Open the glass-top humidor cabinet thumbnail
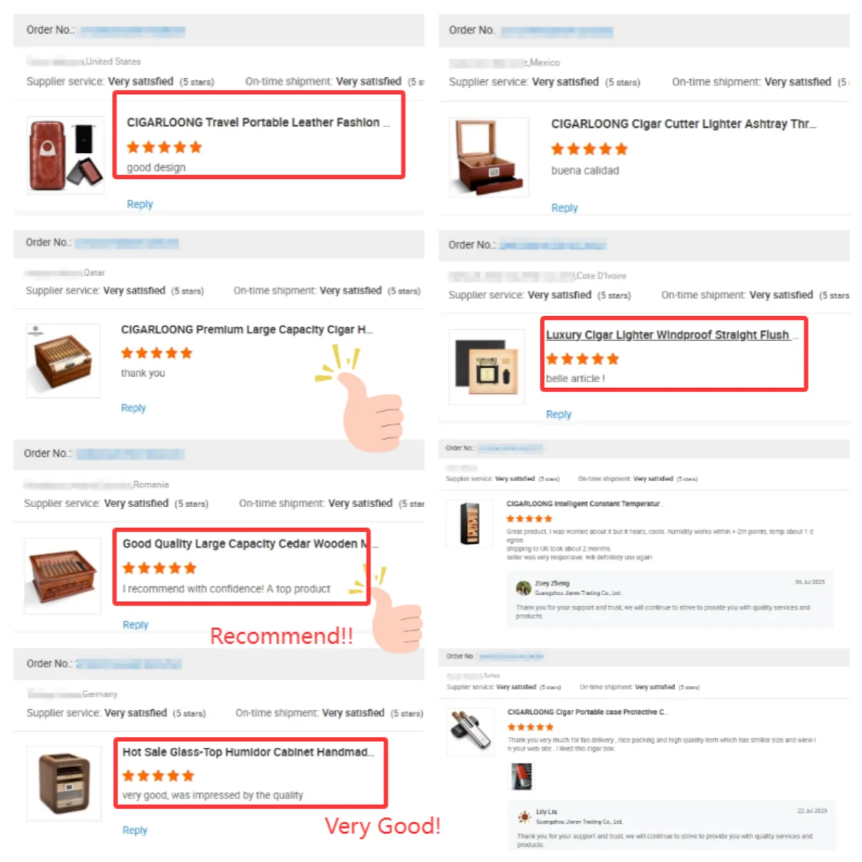The height and width of the screenshot is (862, 862). pos(64,783)
